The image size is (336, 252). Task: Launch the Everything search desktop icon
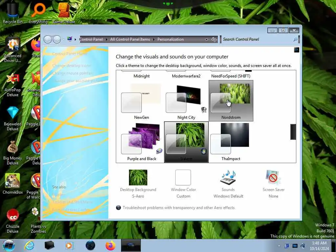(38, 13)
